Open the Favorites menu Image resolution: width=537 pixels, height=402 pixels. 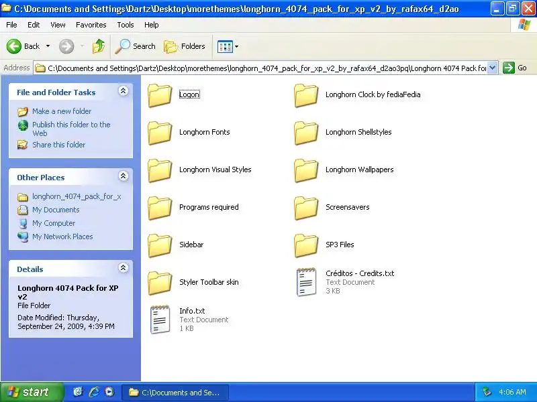[x=91, y=25]
